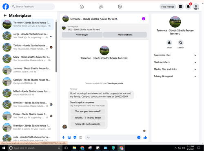Expand Customize chat section
The width and height of the screenshot is (204, 151).
175,55
